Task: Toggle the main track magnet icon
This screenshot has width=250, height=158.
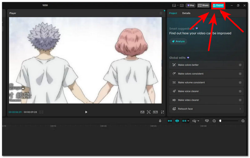Action: click(x=170, y=121)
